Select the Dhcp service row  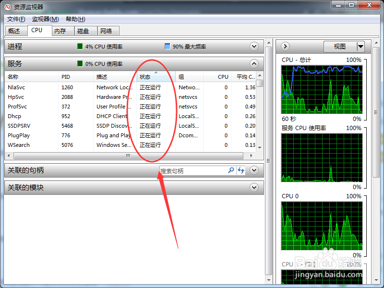point(131,116)
